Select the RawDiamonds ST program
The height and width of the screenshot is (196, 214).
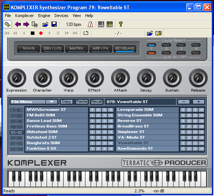click(147, 149)
